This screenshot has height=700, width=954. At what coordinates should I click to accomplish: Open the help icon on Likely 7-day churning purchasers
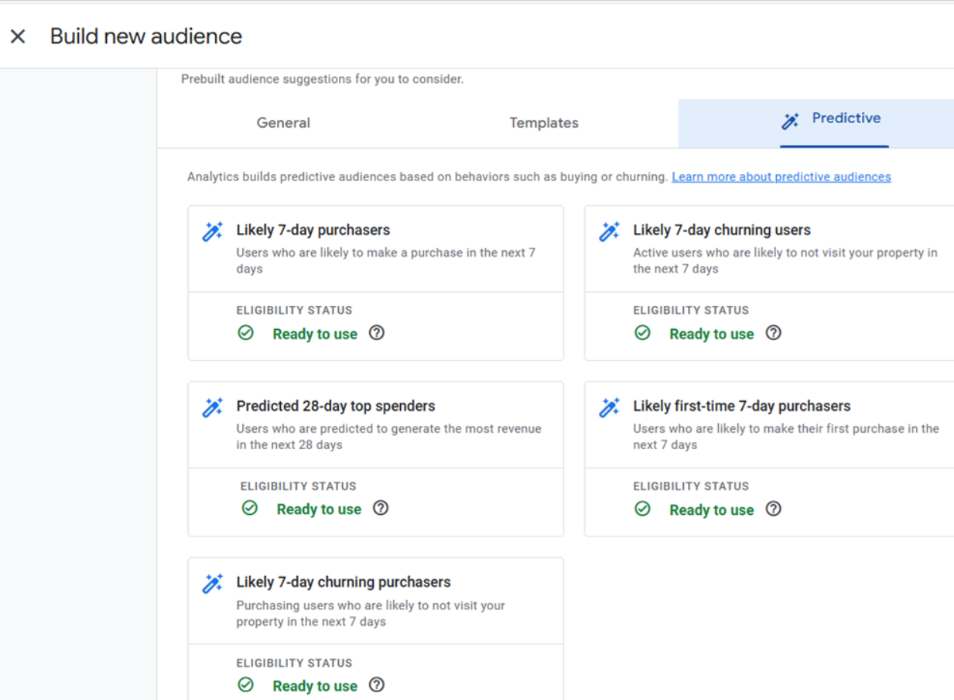(x=376, y=685)
